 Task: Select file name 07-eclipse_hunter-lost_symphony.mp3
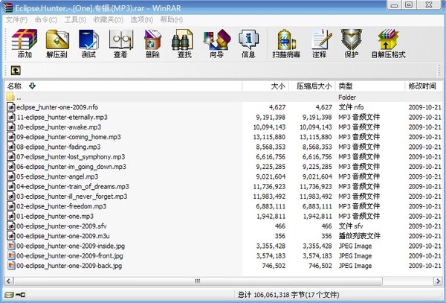click(71, 157)
